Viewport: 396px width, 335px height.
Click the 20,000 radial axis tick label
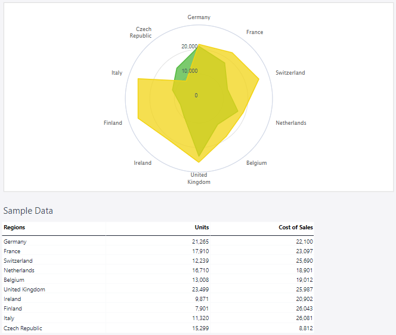coord(190,47)
